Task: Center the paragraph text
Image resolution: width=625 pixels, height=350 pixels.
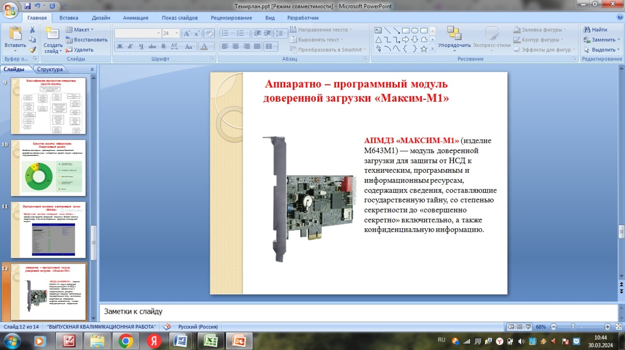Action: [x=236, y=46]
